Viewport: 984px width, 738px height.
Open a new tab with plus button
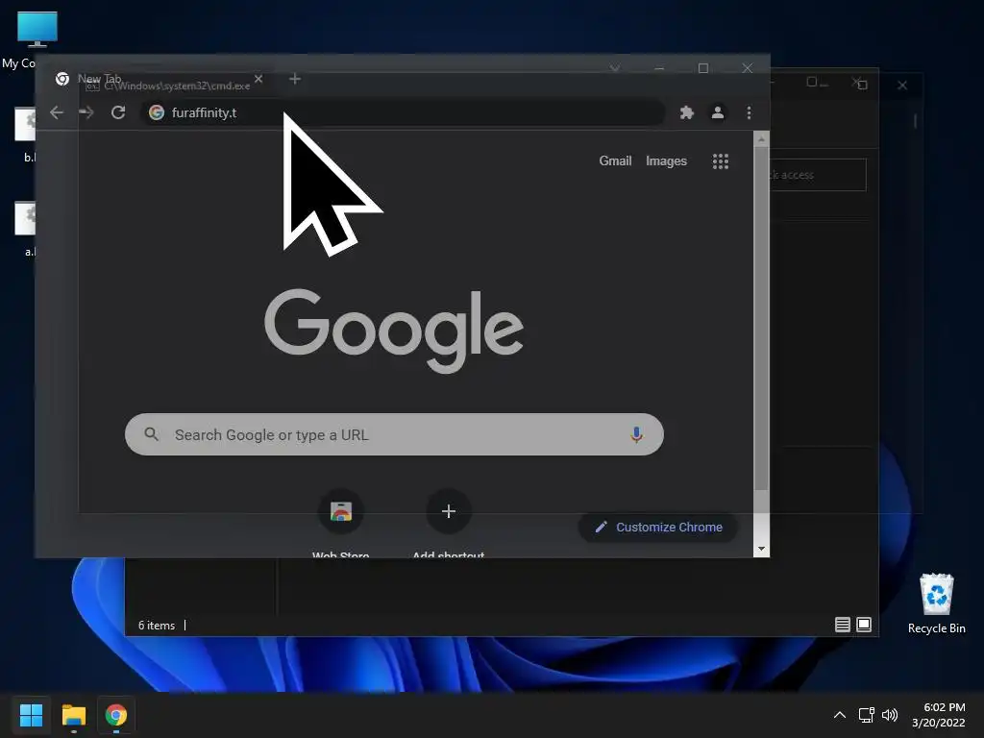(x=295, y=79)
